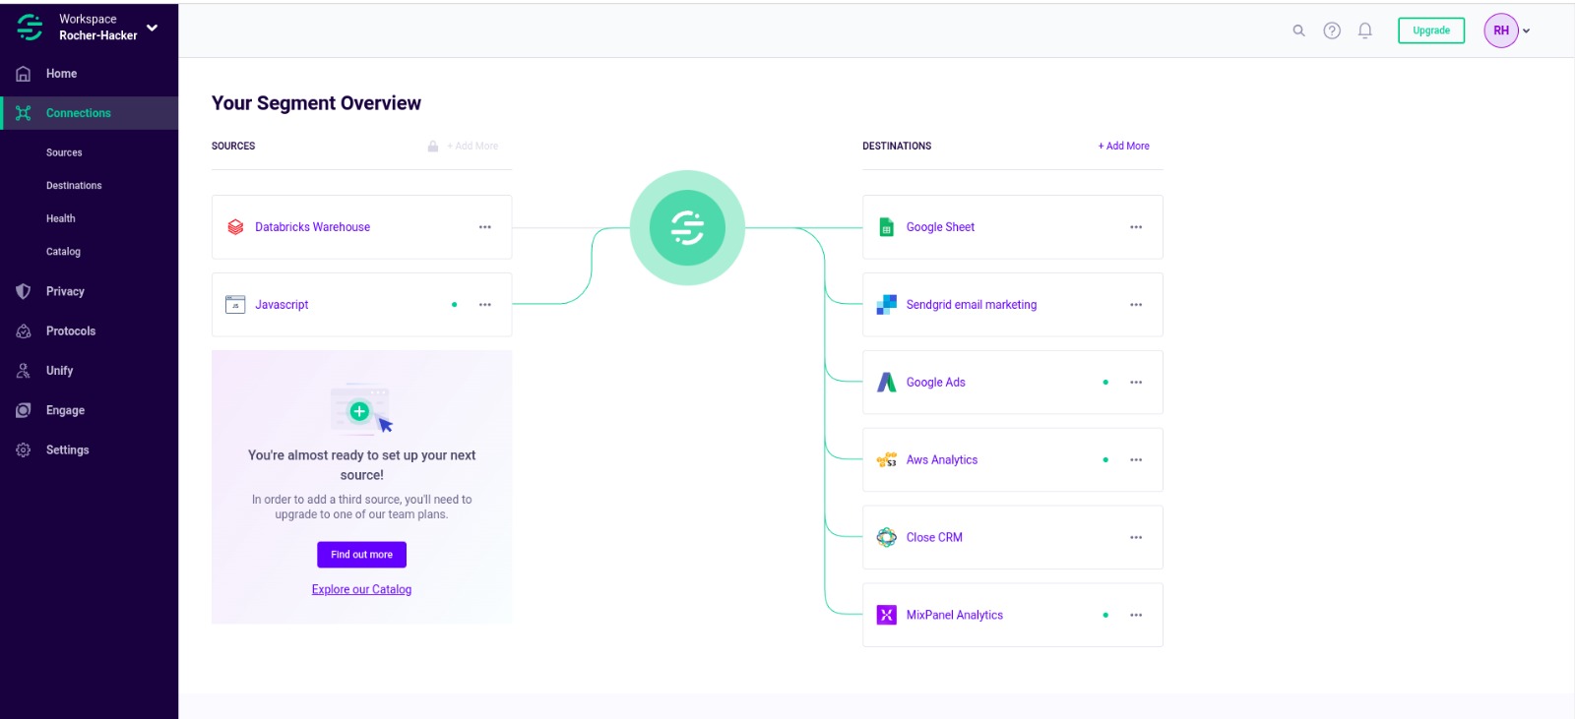
Task: Open the Explore our Catalog link
Action: (x=361, y=590)
